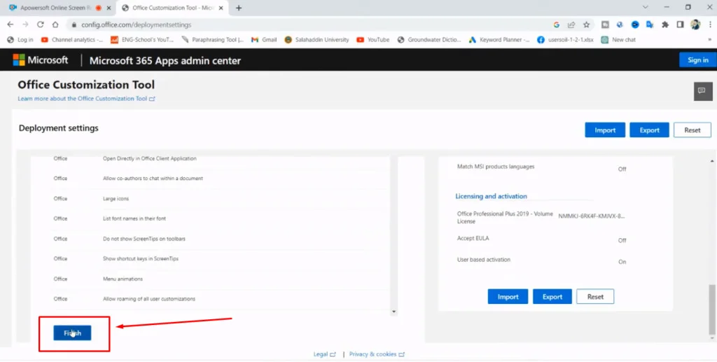Open the Extensions puzzle icon
Viewport: 717px width, 362px height.
[x=665, y=25]
